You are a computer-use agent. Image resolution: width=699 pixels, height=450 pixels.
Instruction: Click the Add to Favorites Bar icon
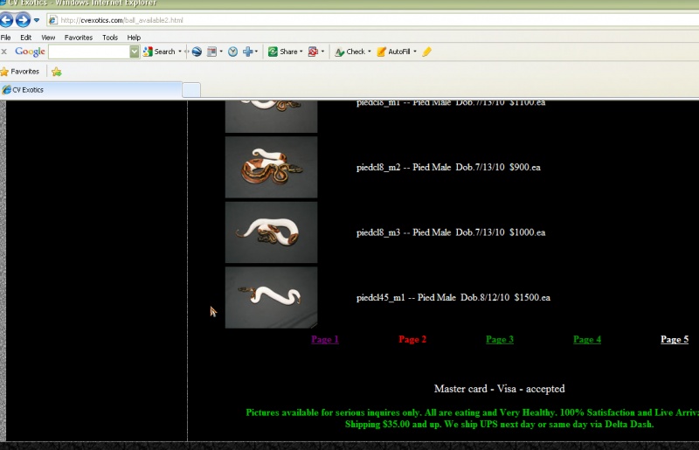tap(57, 72)
